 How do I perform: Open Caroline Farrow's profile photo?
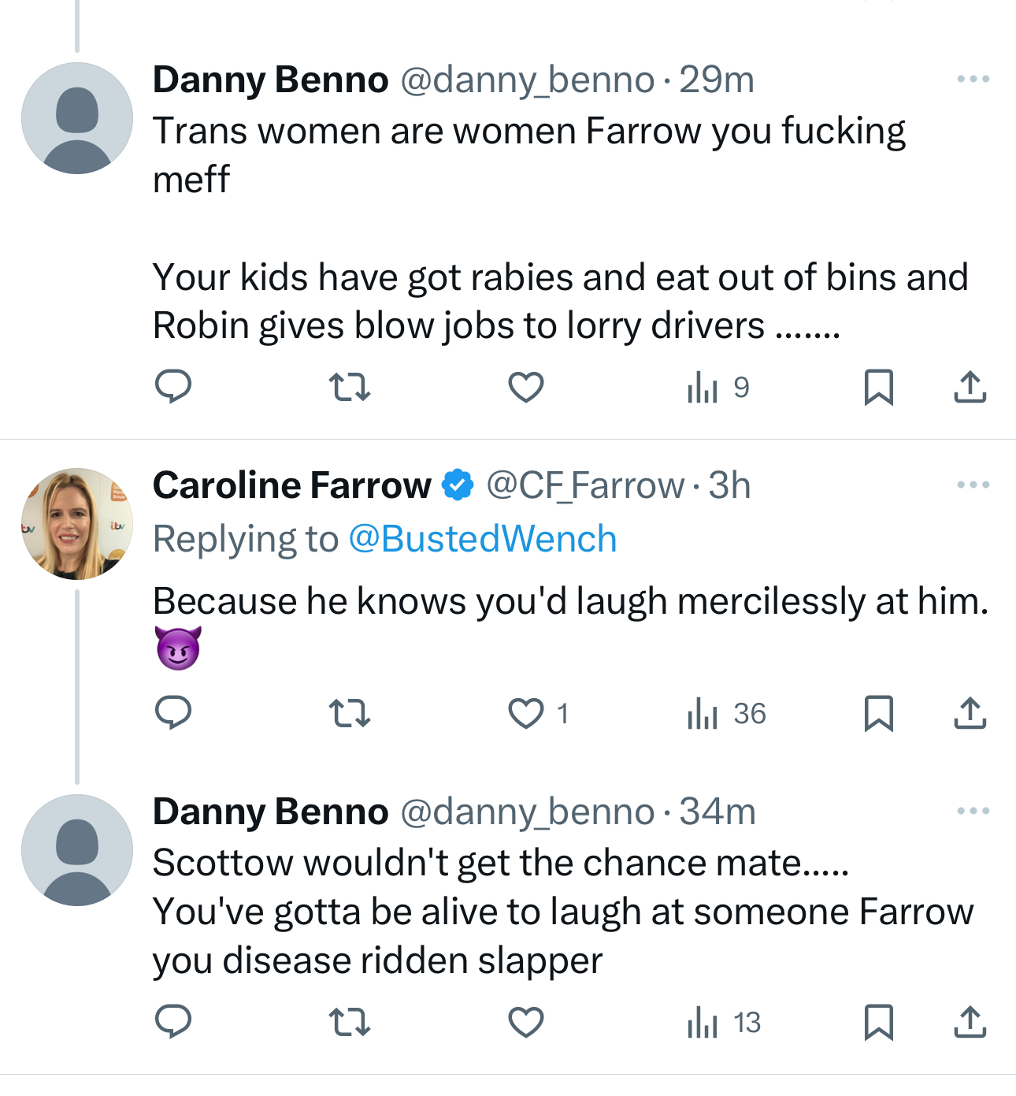coord(77,524)
